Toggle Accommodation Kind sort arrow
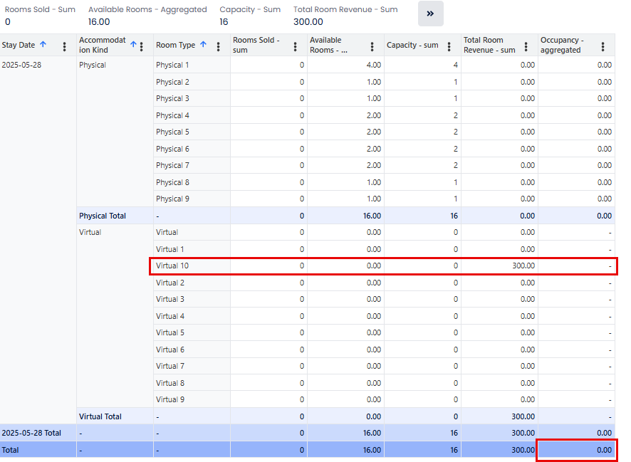 [x=133, y=45]
